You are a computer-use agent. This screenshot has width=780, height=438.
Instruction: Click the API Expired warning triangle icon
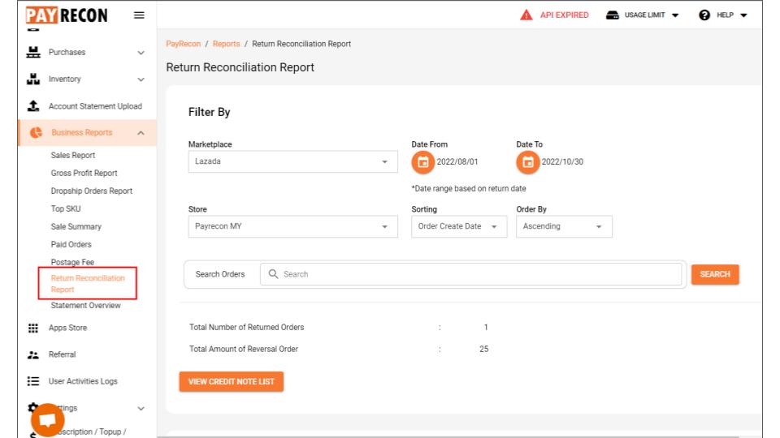click(x=526, y=15)
